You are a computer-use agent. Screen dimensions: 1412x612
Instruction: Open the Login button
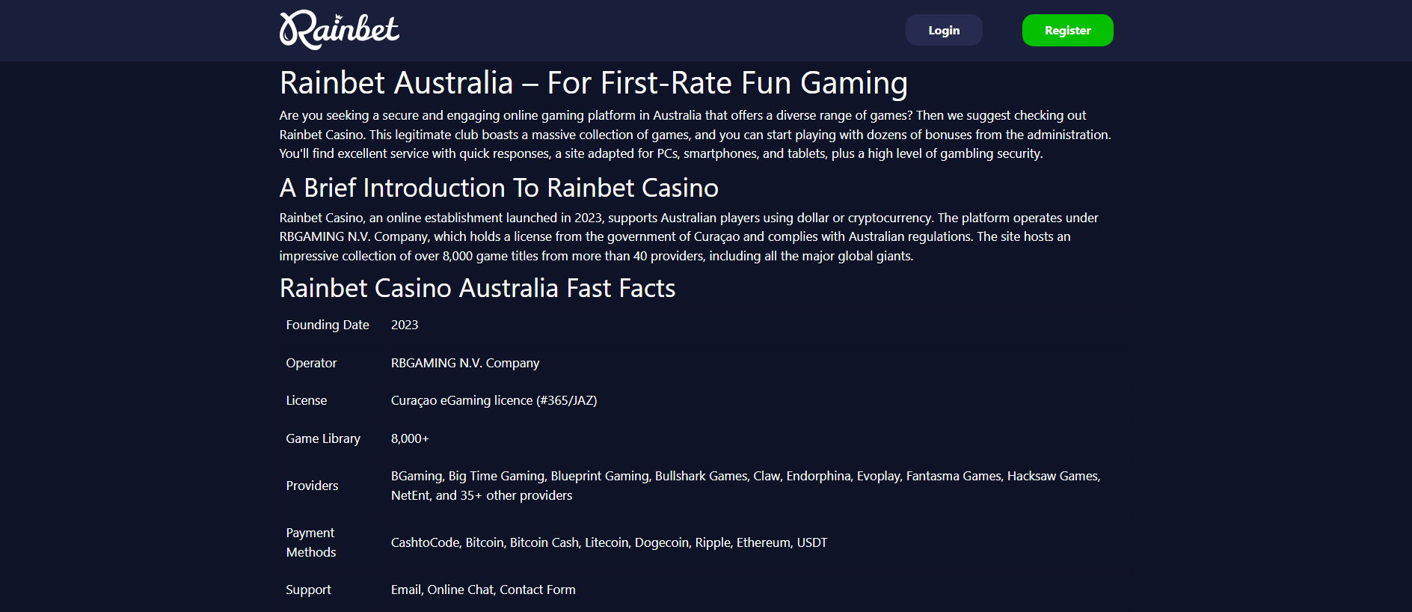click(x=944, y=30)
